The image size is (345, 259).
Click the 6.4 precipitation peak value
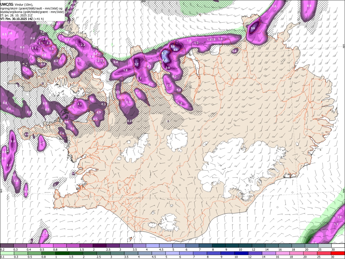click(x=165, y=60)
